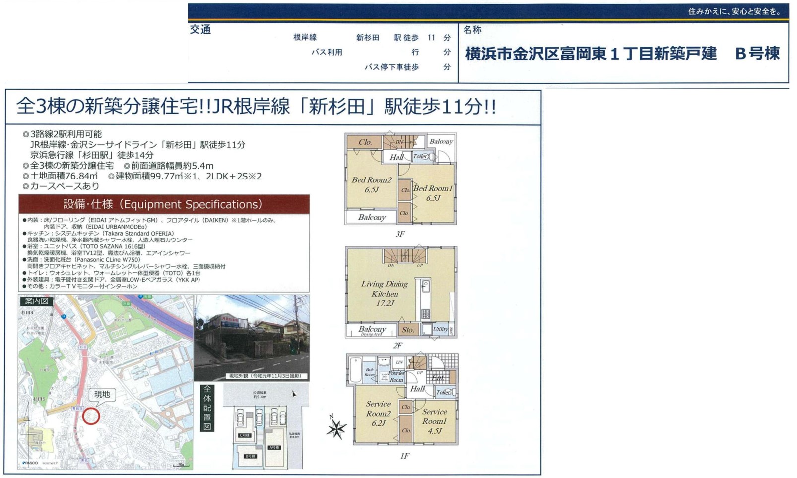Click the 全体配置図 vertical label
Image resolution: width=797 pixels, height=478 pixels.
(x=207, y=408)
